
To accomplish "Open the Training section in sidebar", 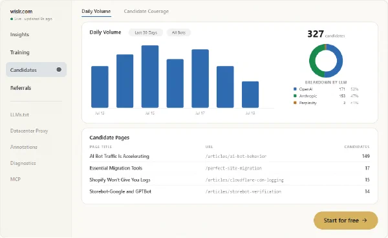I will [x=20, y=52].
